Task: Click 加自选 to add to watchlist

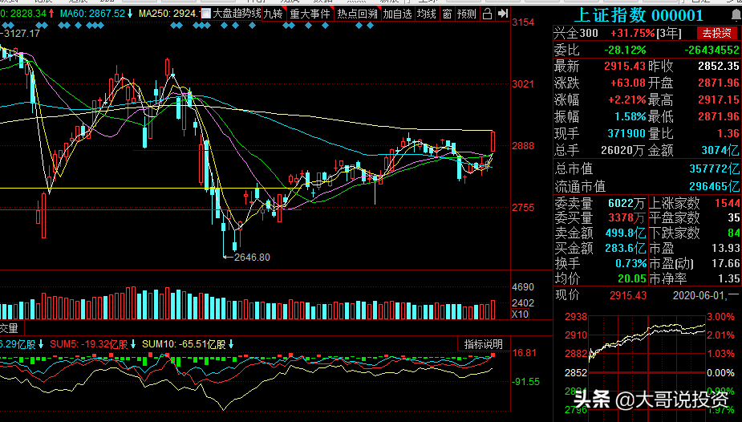Action: pyautogui.click(x=398, y=14)
